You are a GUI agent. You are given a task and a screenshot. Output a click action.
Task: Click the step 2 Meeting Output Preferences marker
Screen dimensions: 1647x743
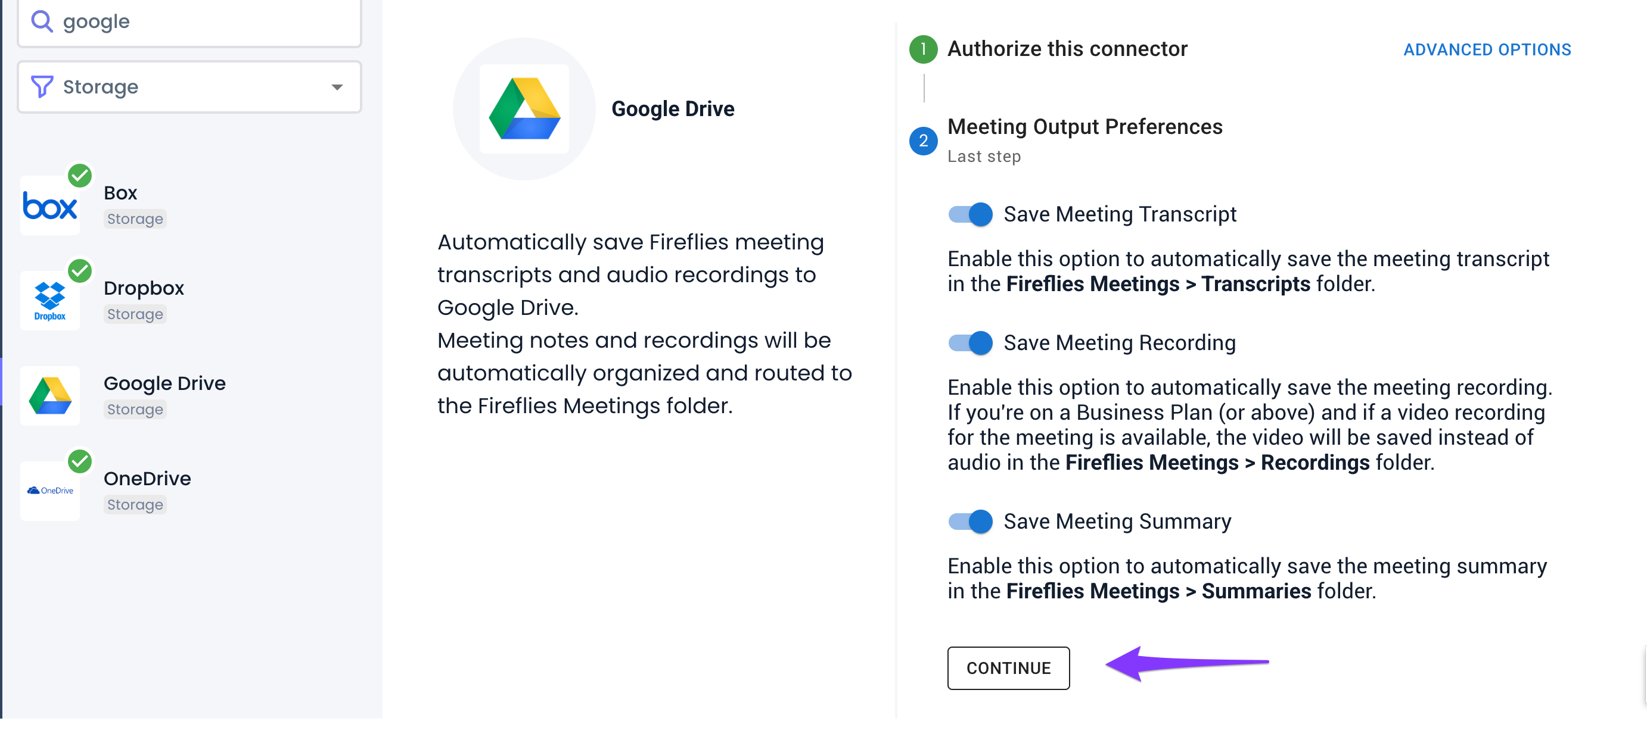tap(923, 141)
